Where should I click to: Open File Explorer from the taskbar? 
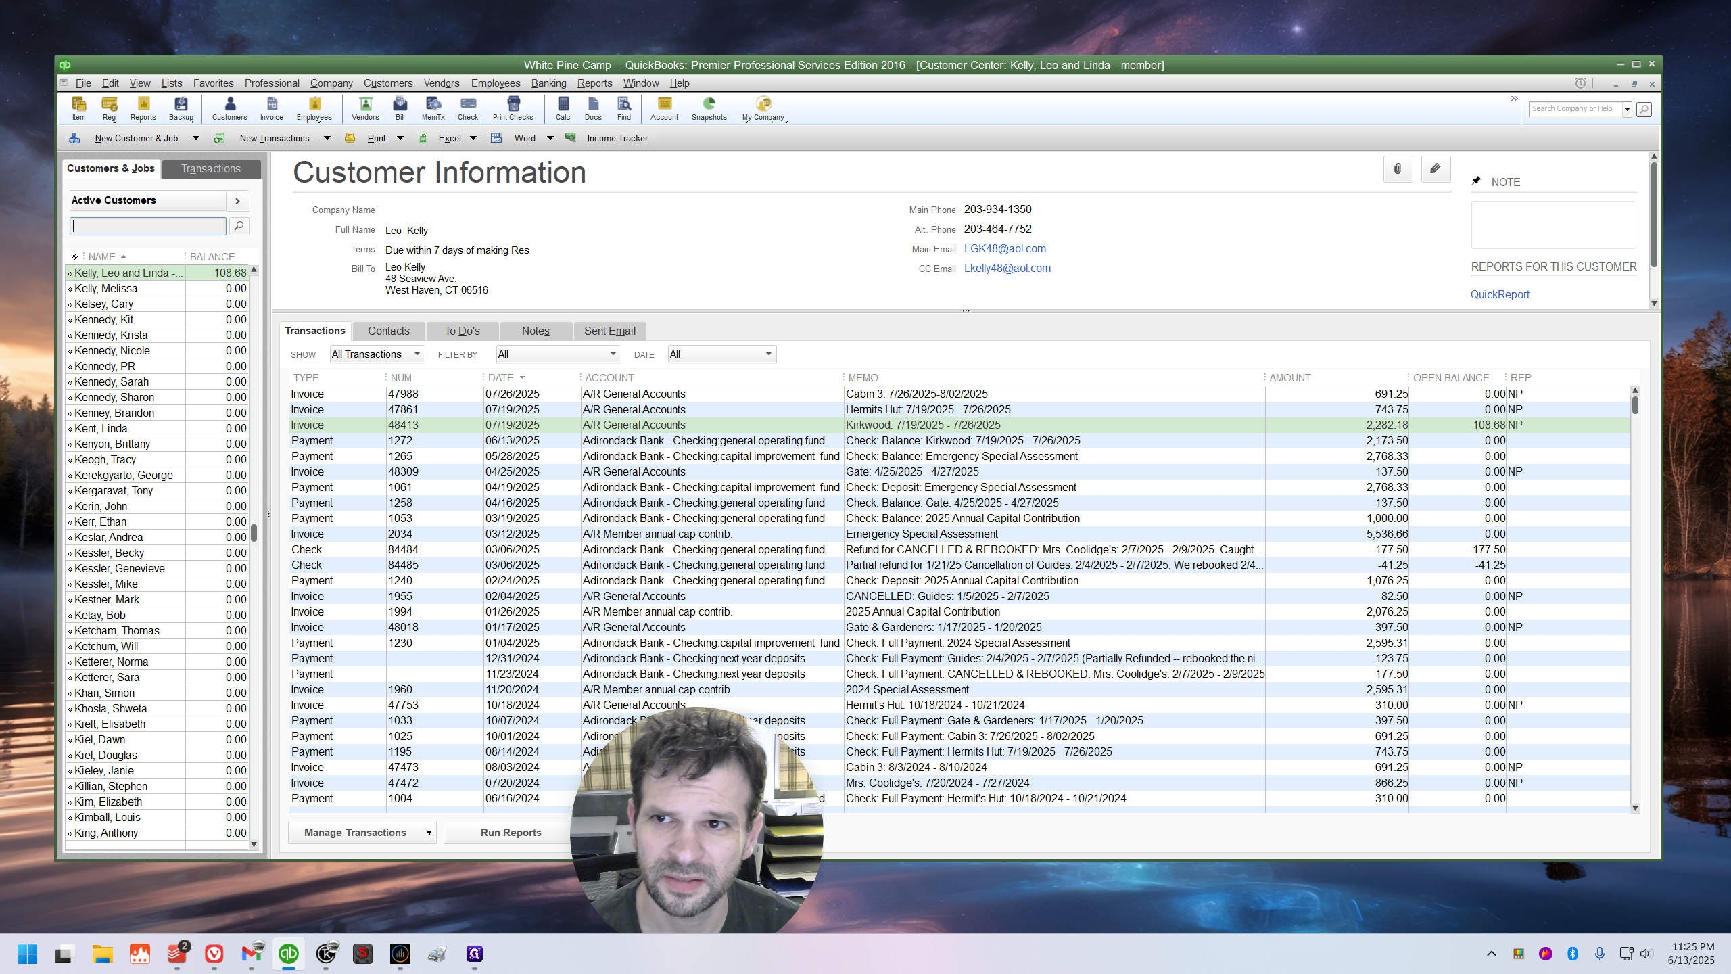[x=103, y=954]
